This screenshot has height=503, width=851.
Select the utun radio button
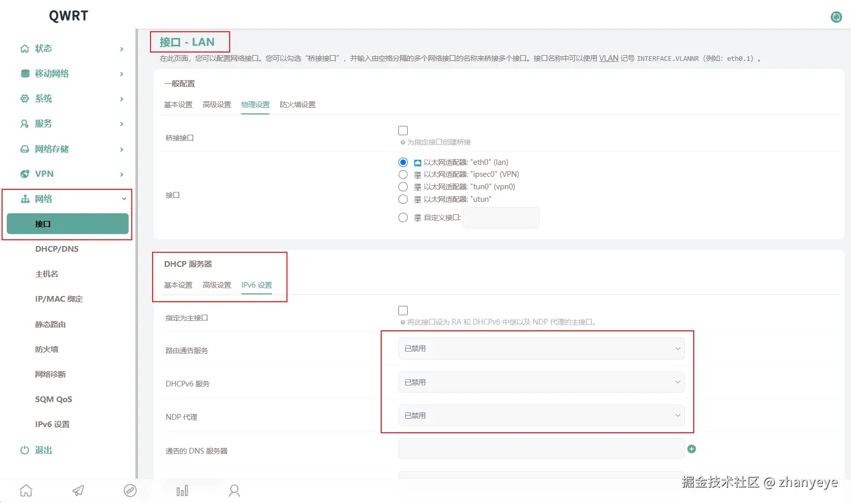click(x=403, y=199)
